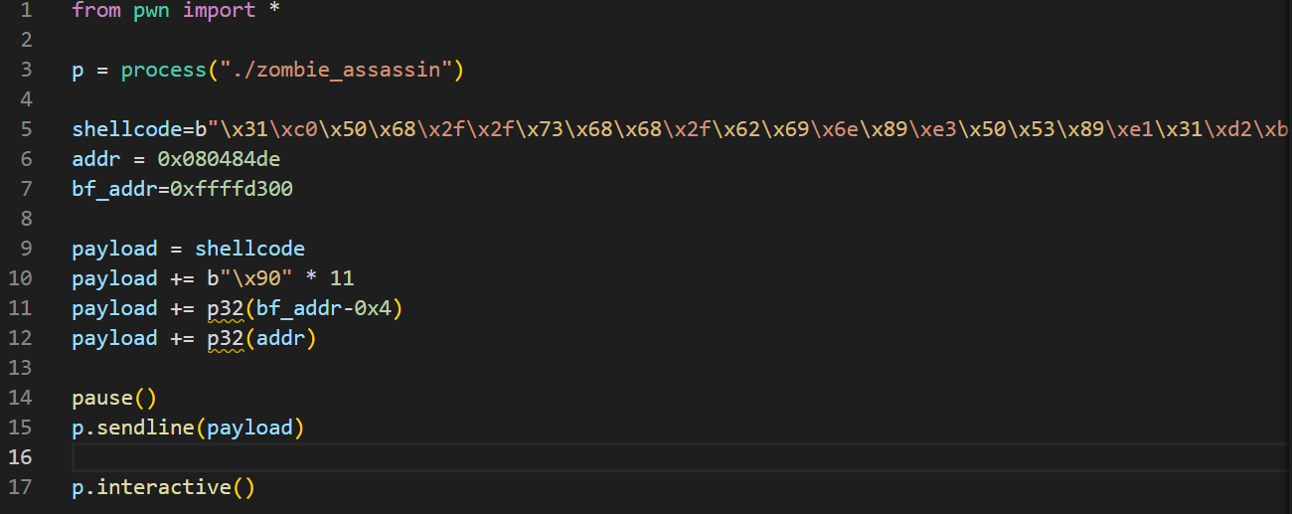
Task: Click line number 10 in the gutter
Action: coord(20,278)
